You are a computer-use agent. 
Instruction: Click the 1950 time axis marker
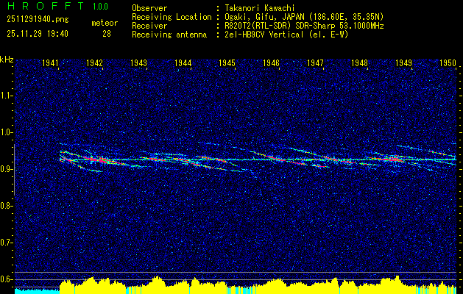(x=448, y=62)
